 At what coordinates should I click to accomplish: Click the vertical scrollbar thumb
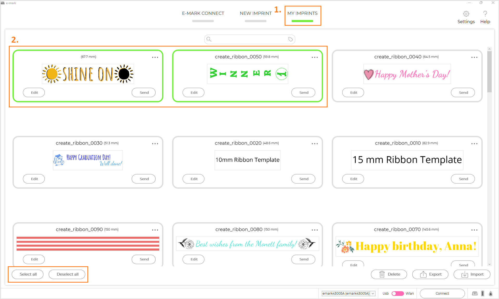489,71
